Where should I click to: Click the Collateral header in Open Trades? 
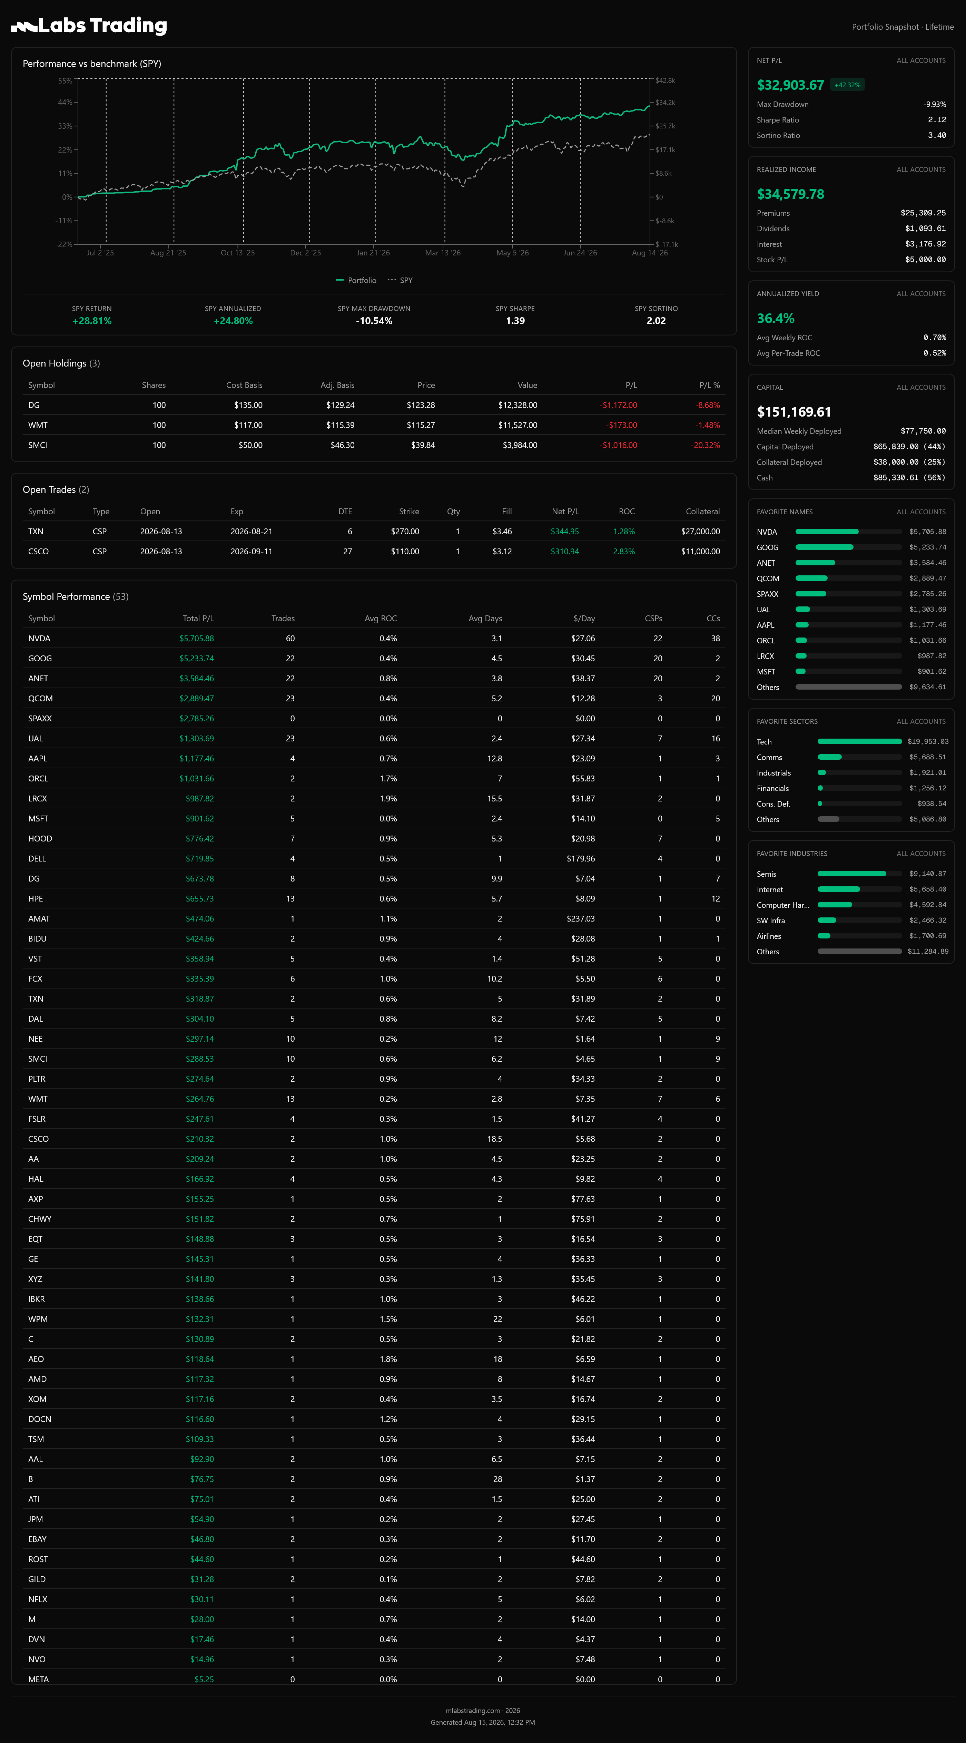[703, 512]
